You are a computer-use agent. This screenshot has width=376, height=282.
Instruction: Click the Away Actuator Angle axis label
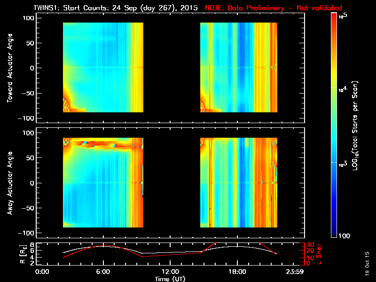[10, 183]
